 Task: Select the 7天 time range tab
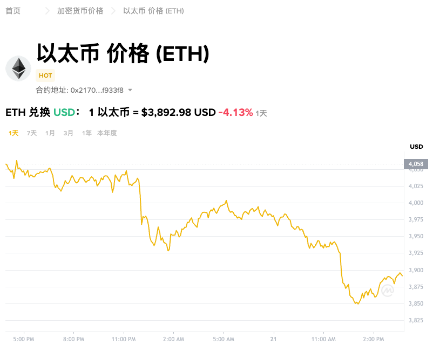pyautogui.click(x=31, y=133)
